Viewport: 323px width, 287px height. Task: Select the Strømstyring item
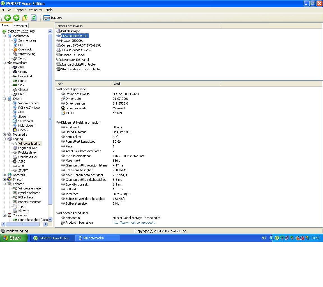pos(24,54)
